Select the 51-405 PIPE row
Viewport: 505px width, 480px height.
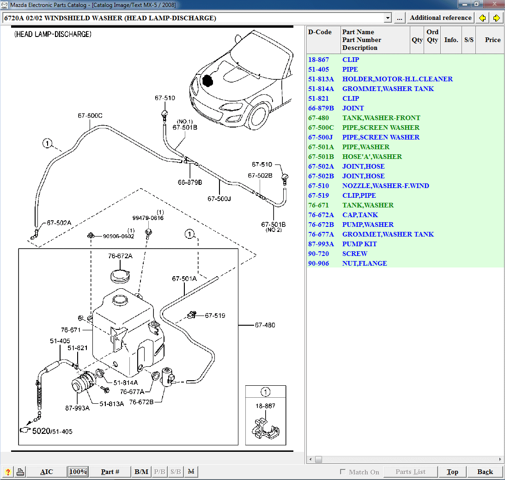tap(405, 69)
